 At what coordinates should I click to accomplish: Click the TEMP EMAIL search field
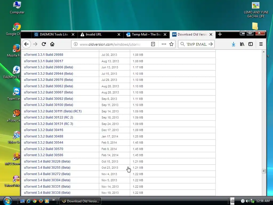pyautogui.click(x=196, y=44)
